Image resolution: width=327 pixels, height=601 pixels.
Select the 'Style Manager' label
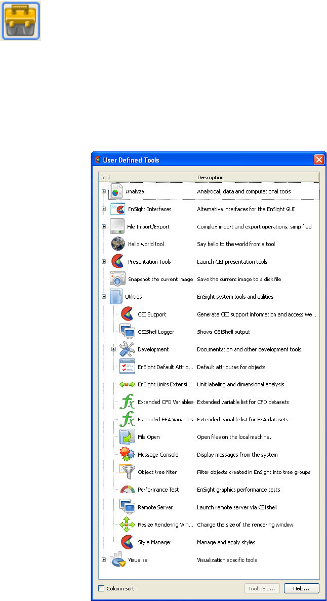(x=154, y=543)
